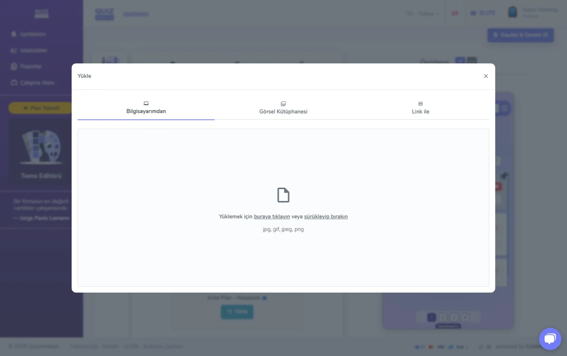Close the Yükle dialog
Image resolution: width=567 pixels, height=356 pixels.
point(485,76)
